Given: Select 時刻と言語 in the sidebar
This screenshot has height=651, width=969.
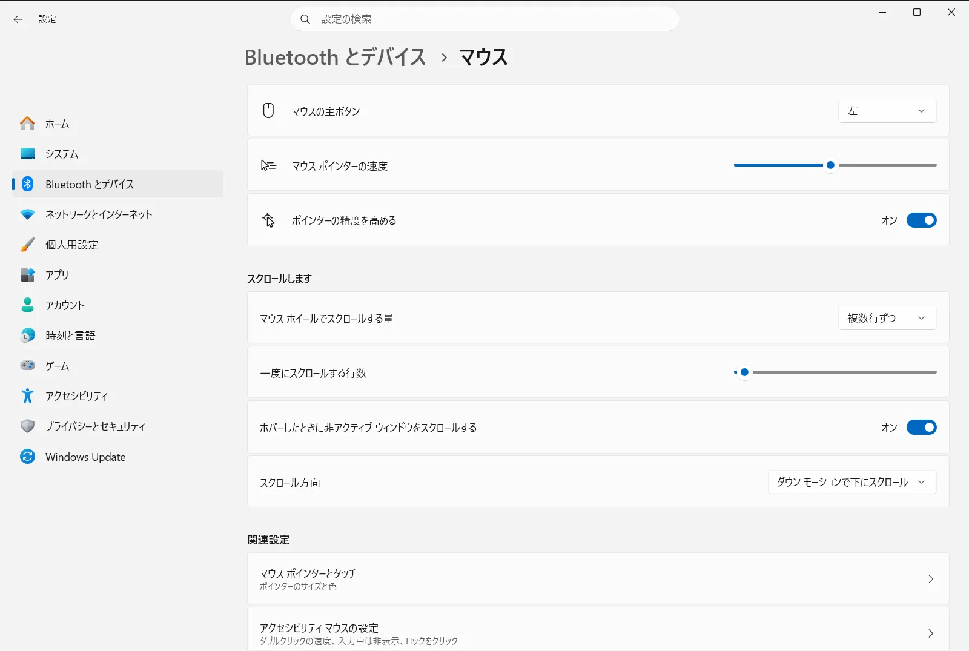Looking at the screenshot, I should 117,335.
